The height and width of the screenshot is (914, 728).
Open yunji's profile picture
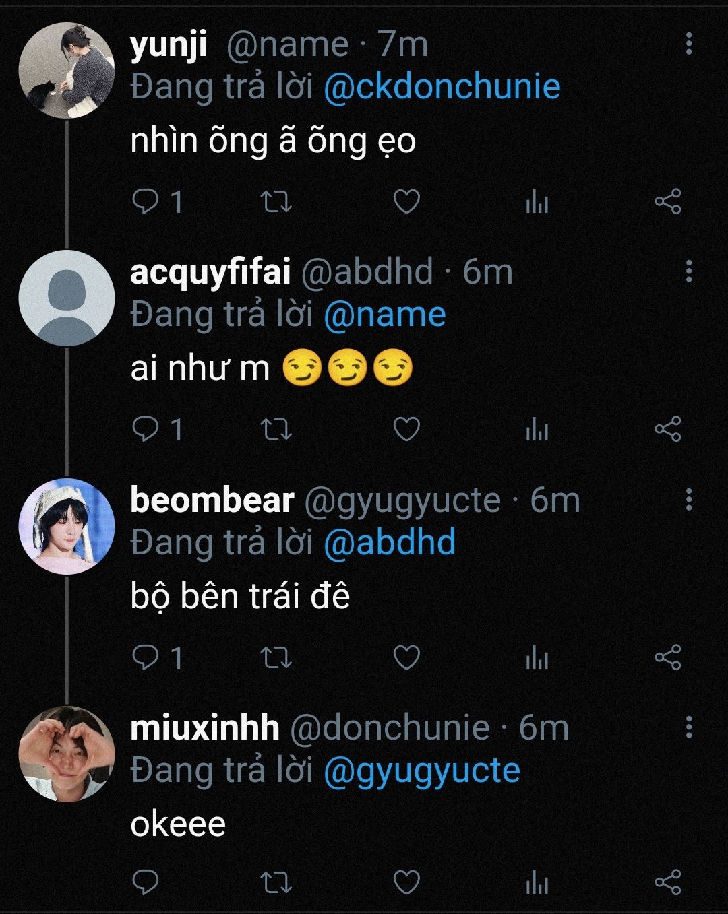pyautogui.click(x=66, y=70)
